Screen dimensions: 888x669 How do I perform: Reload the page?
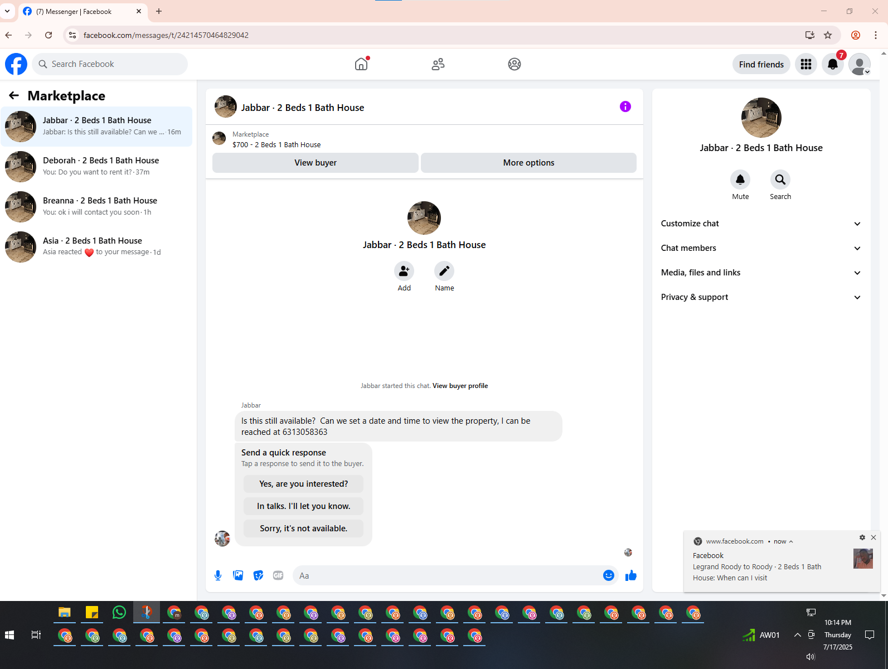click(x=48, y=35)
